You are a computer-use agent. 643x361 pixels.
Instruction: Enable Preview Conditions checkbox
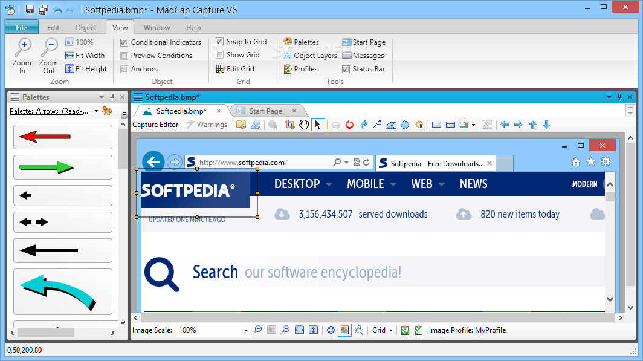pos(124,56)
